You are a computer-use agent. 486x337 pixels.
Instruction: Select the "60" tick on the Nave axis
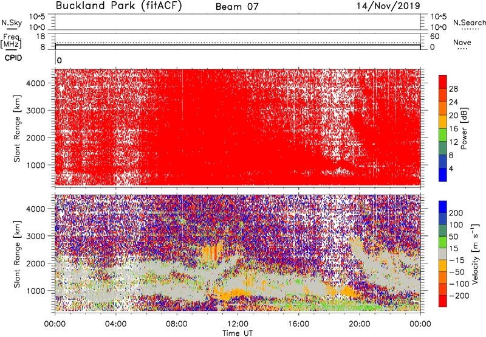(x=434, y=36)
